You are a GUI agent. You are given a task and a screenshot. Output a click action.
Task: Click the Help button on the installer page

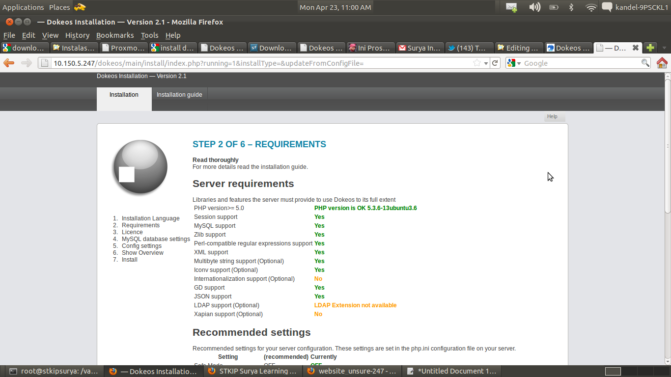click(552, 117)
